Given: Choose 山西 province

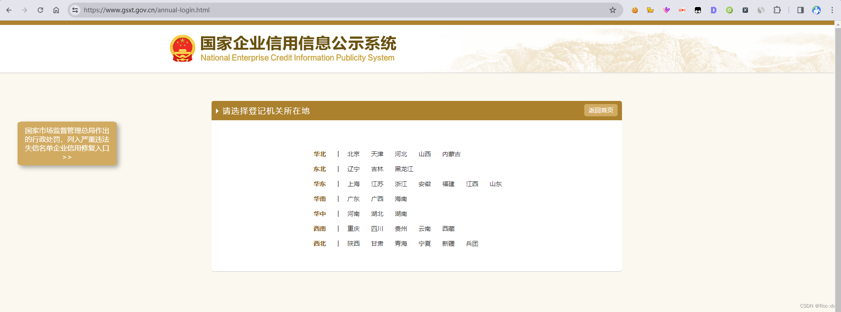Looking at the screenshot, I should point(424,154).
